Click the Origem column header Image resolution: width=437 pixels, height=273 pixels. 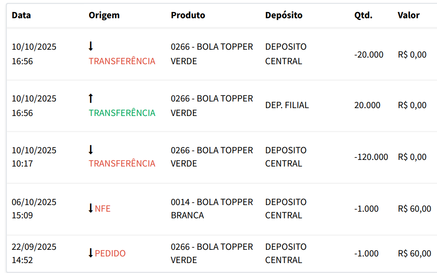point(104,15)
